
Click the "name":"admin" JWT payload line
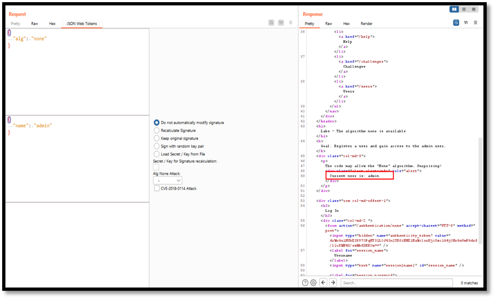click(30, 126)
